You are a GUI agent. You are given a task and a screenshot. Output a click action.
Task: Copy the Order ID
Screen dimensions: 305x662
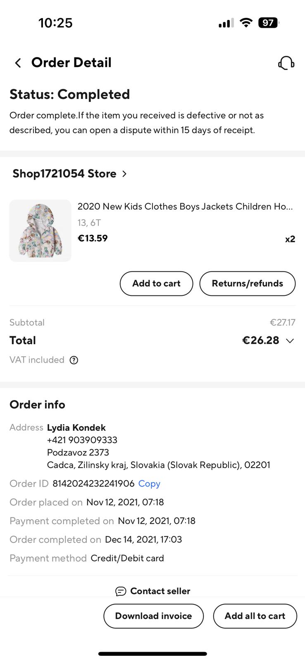[149, 484]
